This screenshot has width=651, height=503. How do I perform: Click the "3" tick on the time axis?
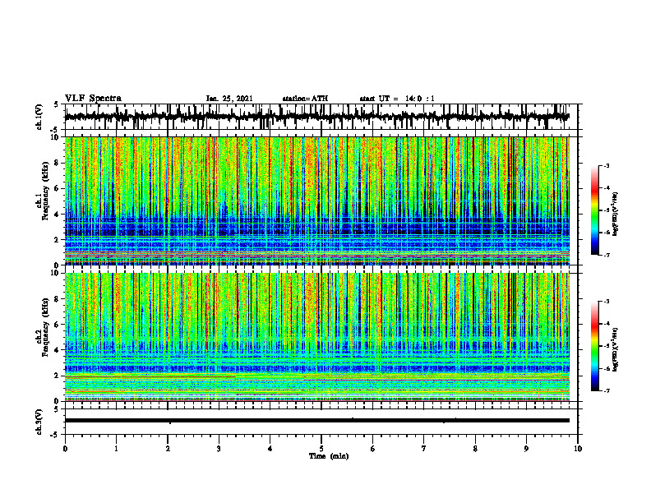click(219, 449)
